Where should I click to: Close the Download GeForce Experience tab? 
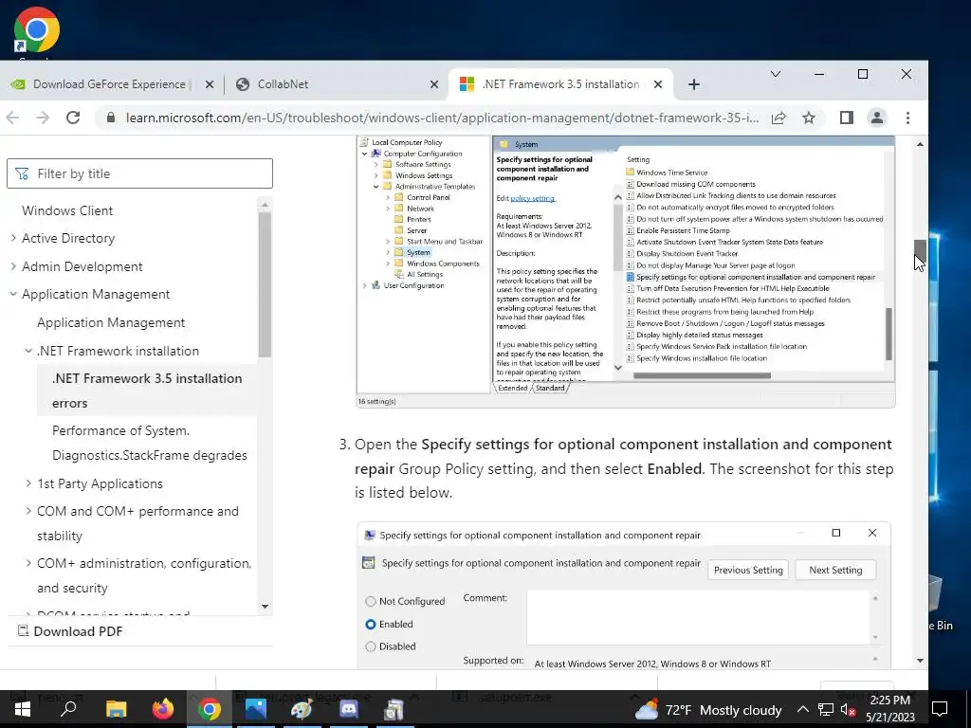[210, 84]
